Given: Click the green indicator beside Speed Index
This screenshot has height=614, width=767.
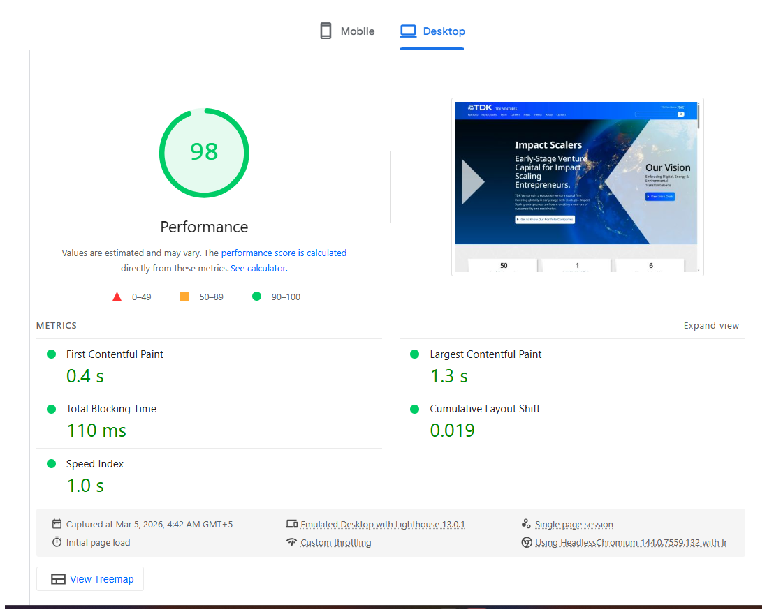Looking at the screenshot, I should pos(51,463).
